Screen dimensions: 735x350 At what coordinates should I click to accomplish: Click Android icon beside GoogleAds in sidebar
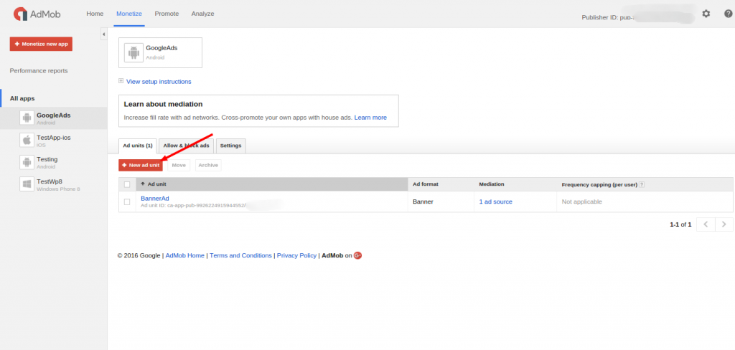(27, 118)
